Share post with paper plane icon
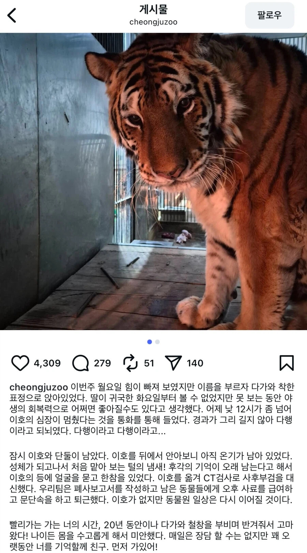The width and height of the screenshot is (307, 553). click(x=173, y=363)
